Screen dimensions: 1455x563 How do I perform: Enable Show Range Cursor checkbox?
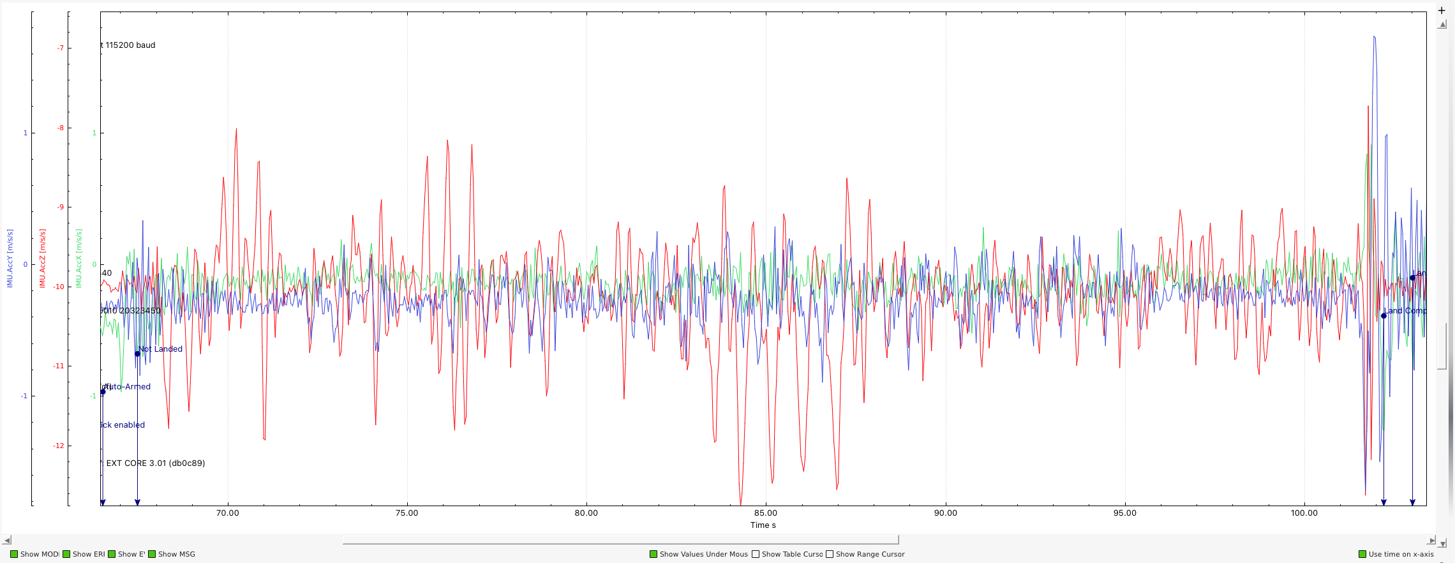830,554
